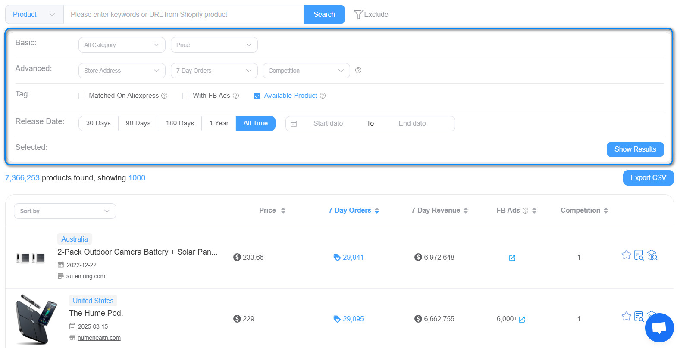This screenshot has width=680, height=348.
Task: Click the 6,972,648 revenue value
Action: tap(439, 258)
